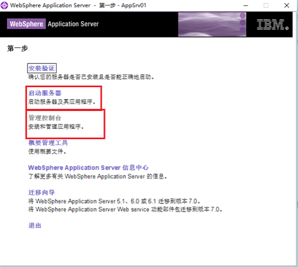Image resolution: width=298 pixels, height=267 pixels.
Task: Select text 启动服务器及其应用程序。
Action: coord(62,102)
